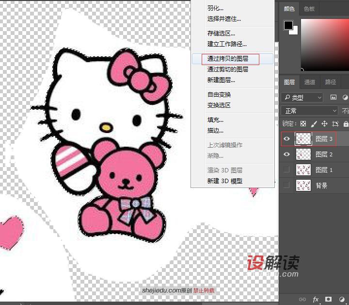Click the 背景 layer name

(x=321, y=185)
